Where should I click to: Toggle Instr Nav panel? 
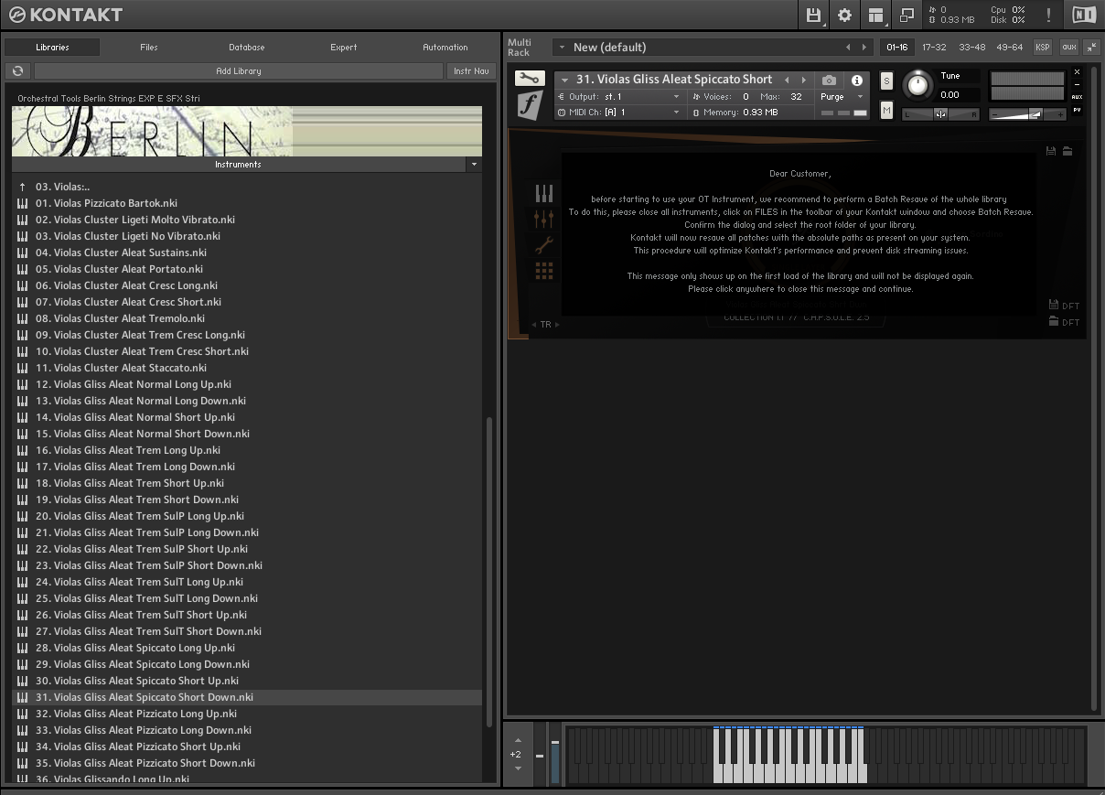tap(472, 70)
